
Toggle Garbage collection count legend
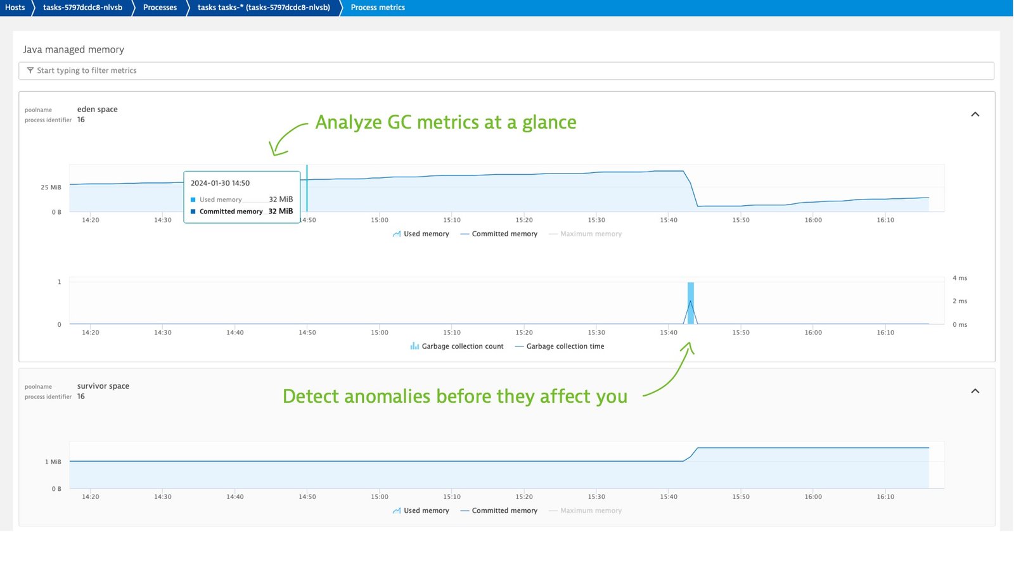457,346
